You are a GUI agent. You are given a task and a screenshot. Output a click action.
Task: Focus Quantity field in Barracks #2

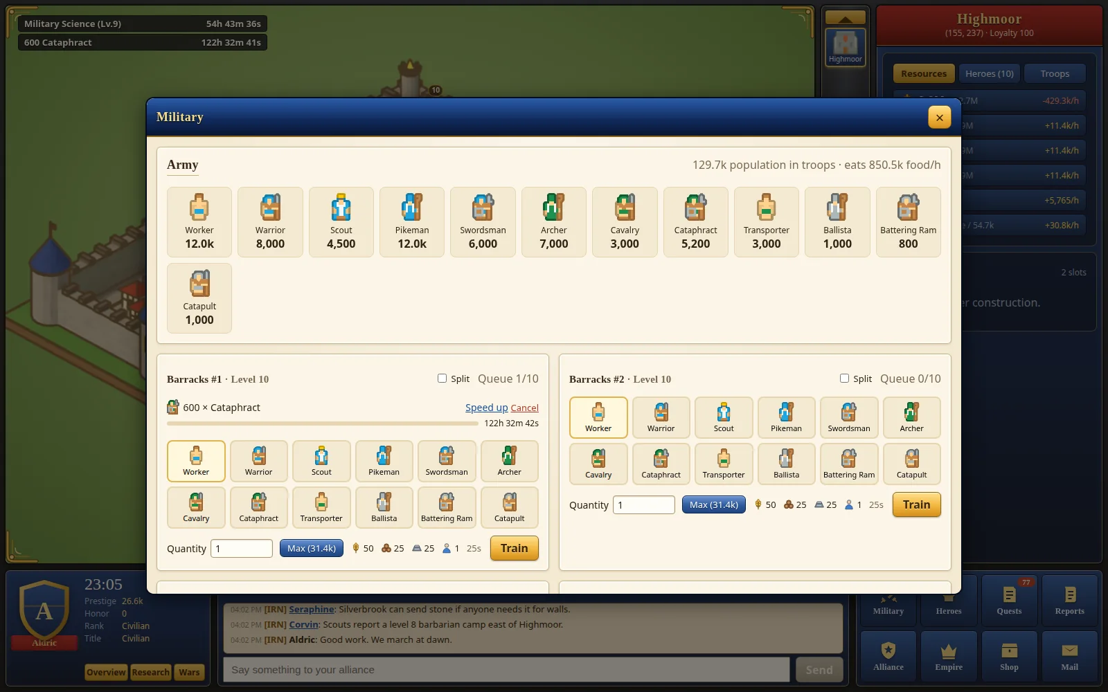(x=643, y=505)
